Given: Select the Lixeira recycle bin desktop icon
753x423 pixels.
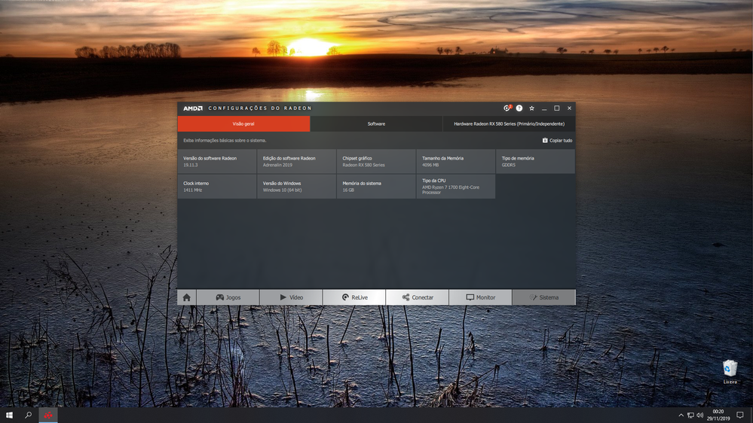Looking at the screenshot, I should coord(730,372).
